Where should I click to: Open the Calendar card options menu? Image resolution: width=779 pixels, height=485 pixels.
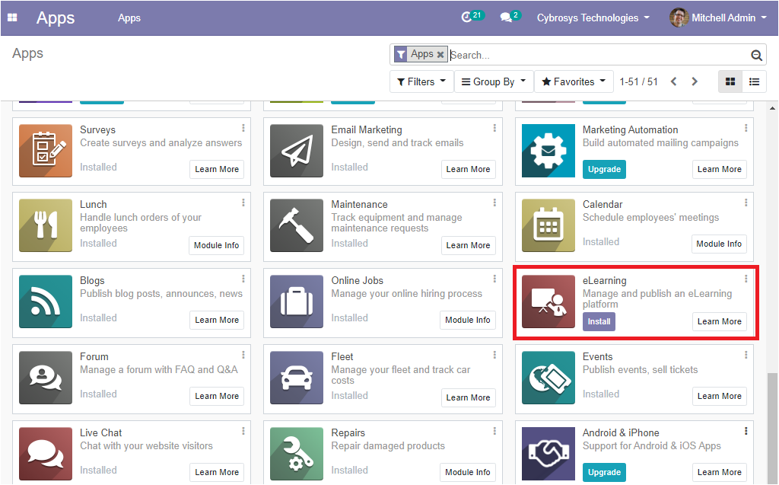click(746, 203)
